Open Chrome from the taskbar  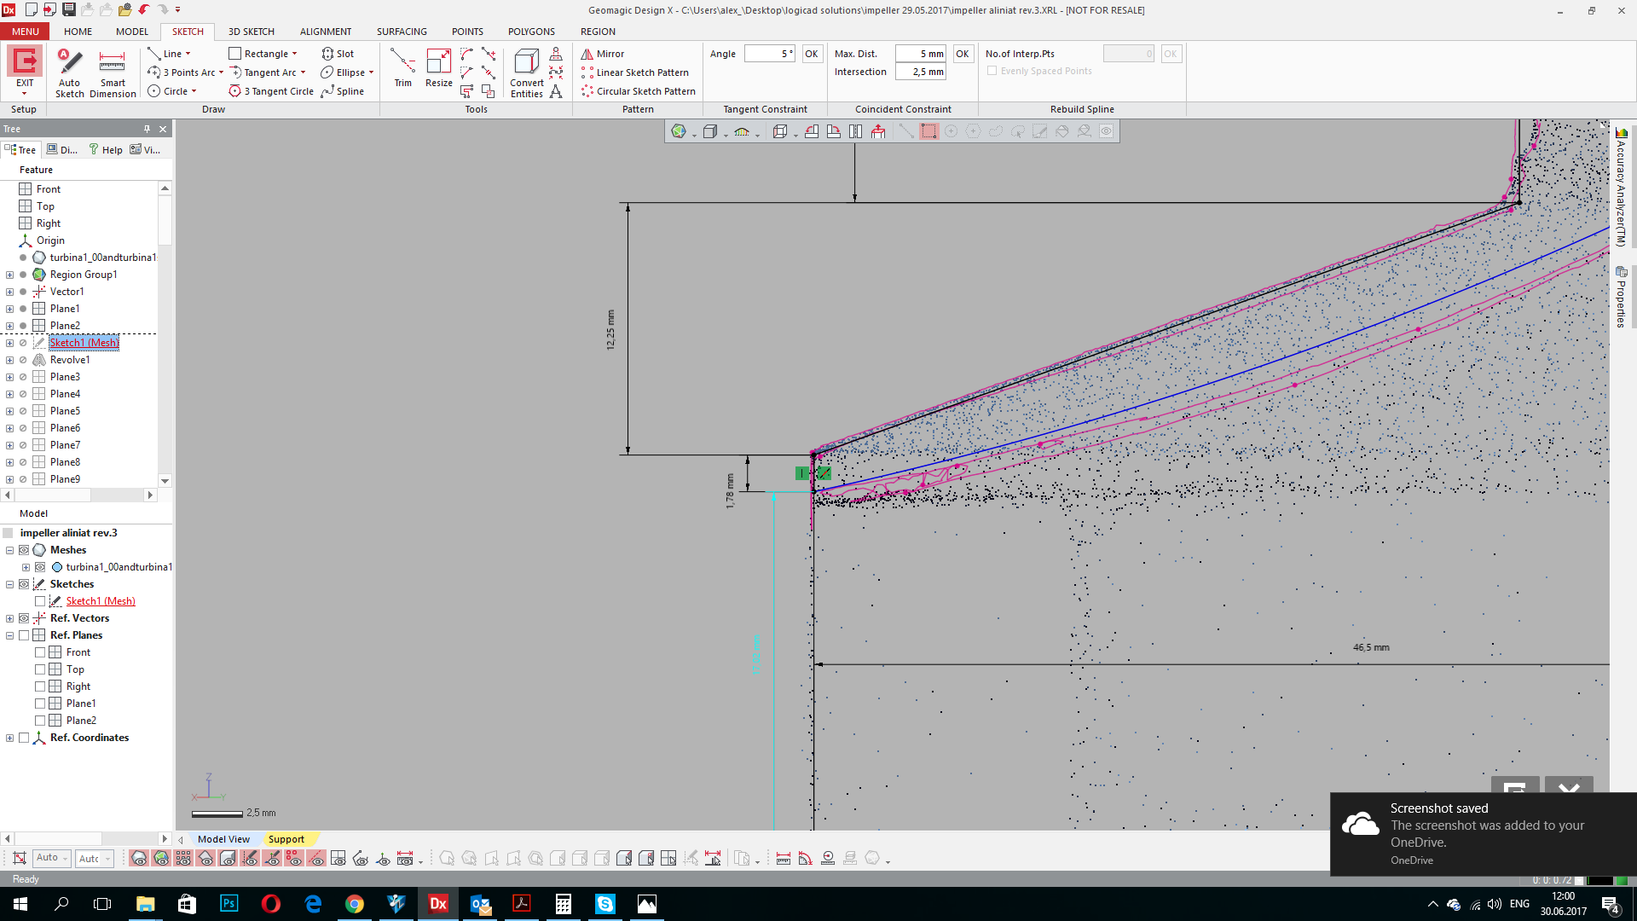tap(355, 904)
